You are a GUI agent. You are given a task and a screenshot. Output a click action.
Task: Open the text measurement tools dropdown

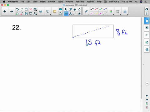(35, 13)
